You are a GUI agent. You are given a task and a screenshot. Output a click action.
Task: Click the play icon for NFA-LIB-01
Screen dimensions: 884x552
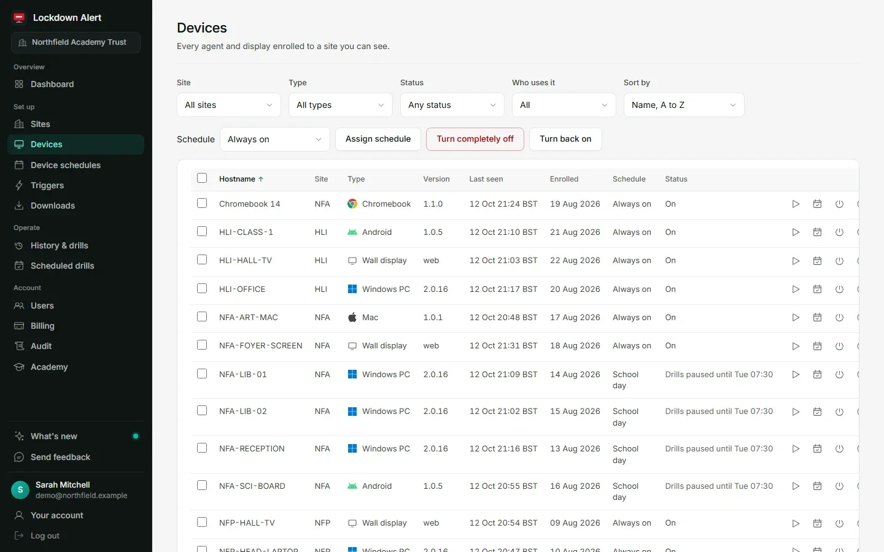click(796, 375)
